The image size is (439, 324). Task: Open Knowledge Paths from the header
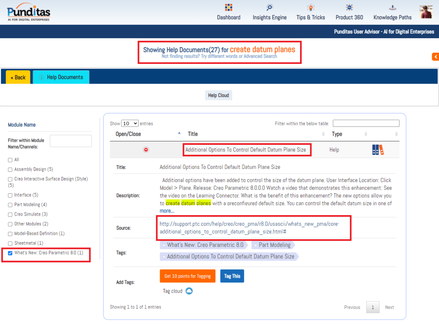click(x=392, y=8)
